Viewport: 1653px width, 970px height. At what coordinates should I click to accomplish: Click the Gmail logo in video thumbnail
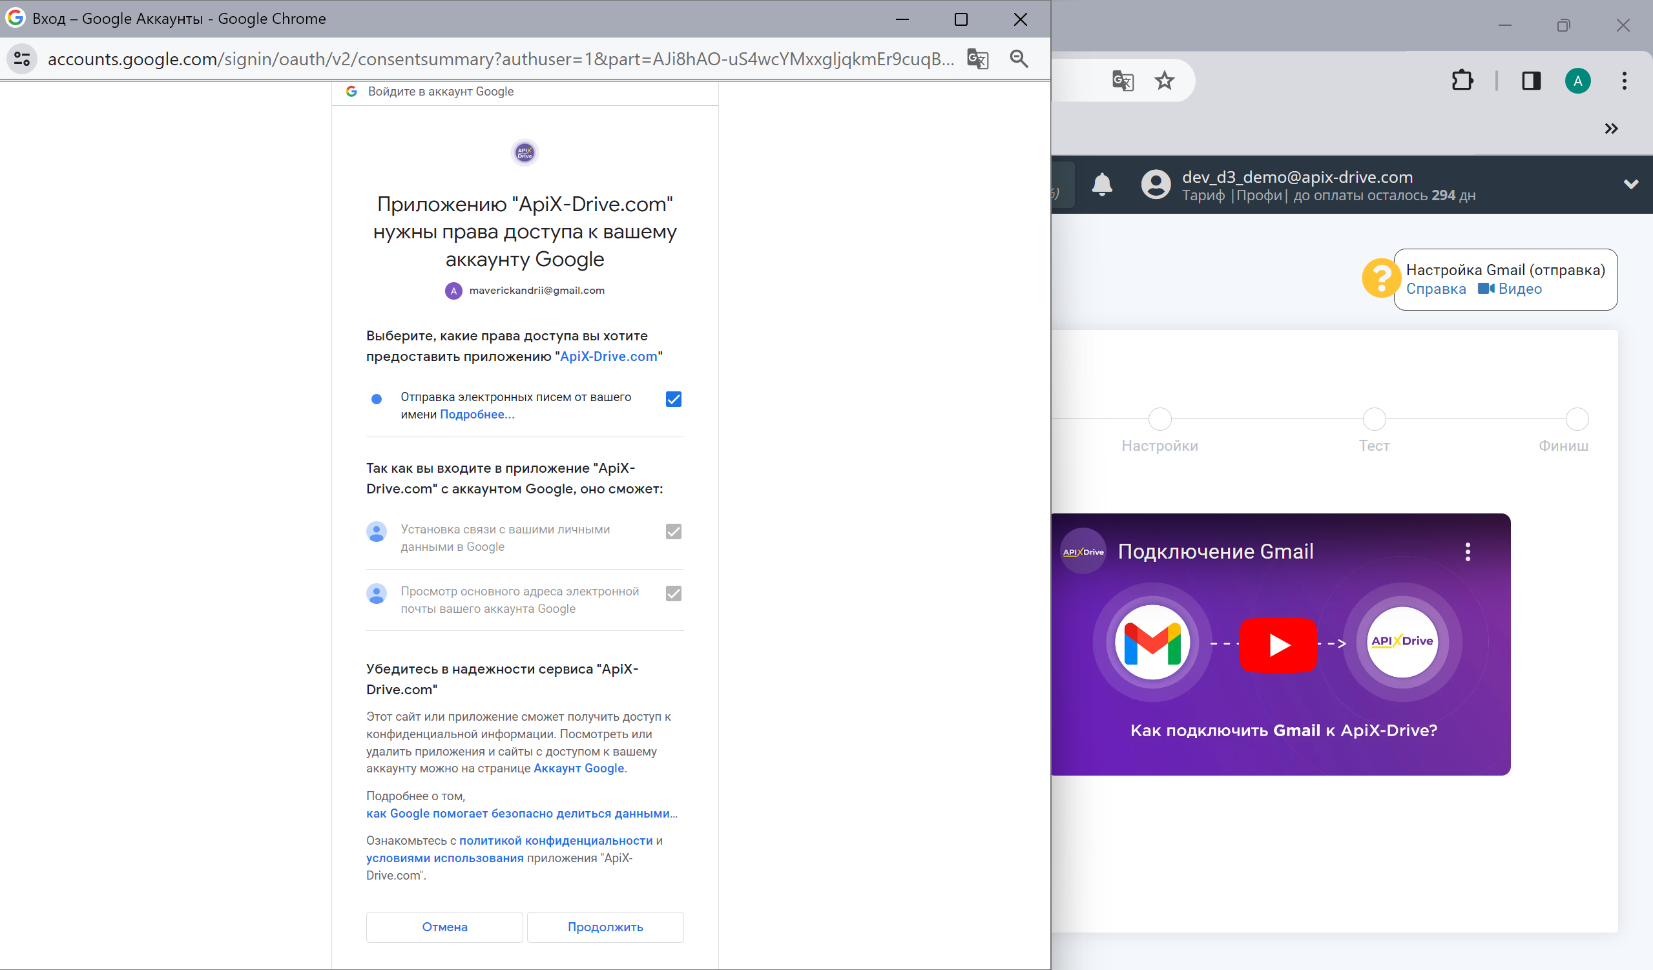coord(1152,643)
